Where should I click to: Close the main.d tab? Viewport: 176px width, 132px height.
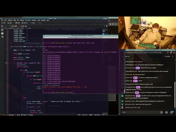click(16, 26)
